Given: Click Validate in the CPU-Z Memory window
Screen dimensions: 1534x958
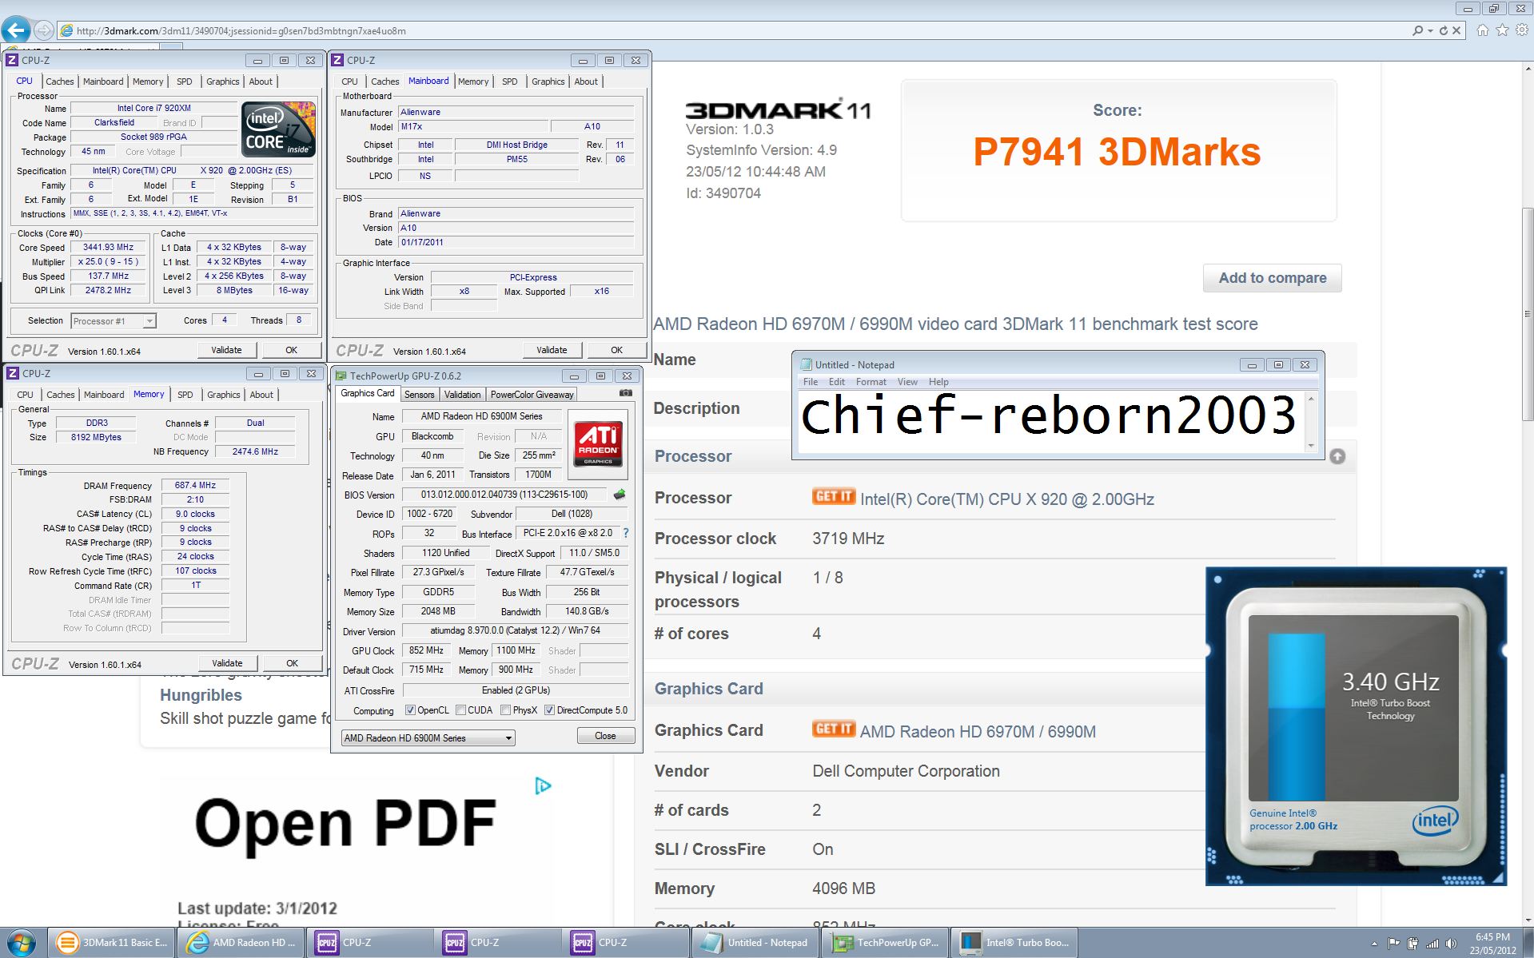Looking at the screenshot, I should [x=227, y=663].
